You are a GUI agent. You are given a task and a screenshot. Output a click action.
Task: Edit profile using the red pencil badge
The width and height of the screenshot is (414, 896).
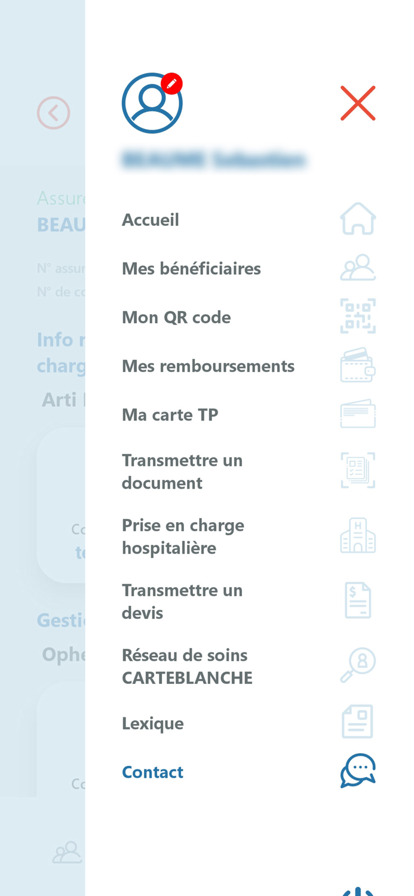click(x=171, y=83)
